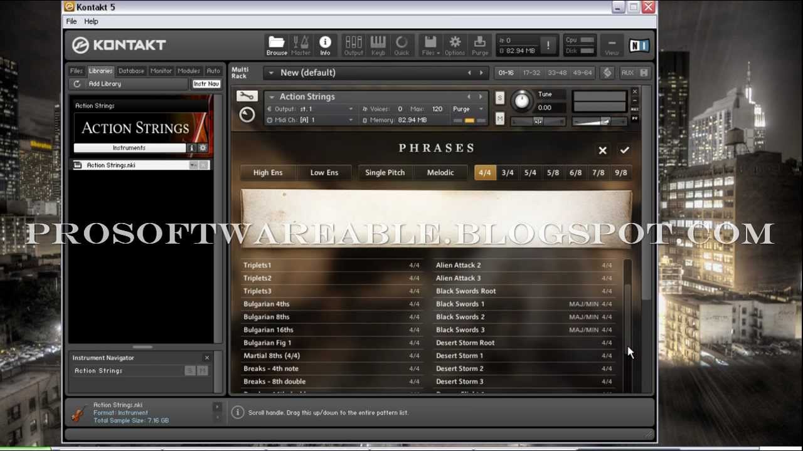The height and width of the screenshot is (451, 803).
Task: Open the Action Strings library gear settings
Action: pyautogui.click(x=203, y=148)
